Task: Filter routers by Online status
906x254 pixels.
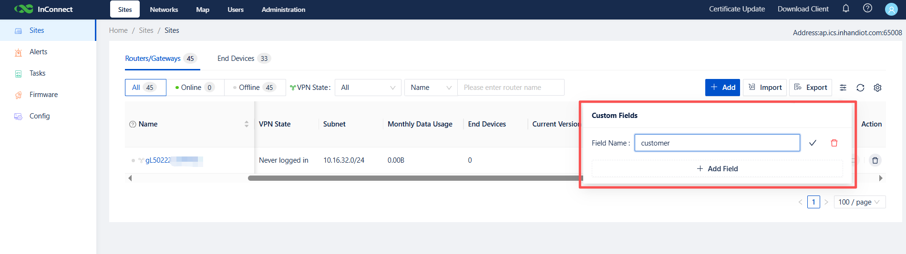Action: (195, 88)
